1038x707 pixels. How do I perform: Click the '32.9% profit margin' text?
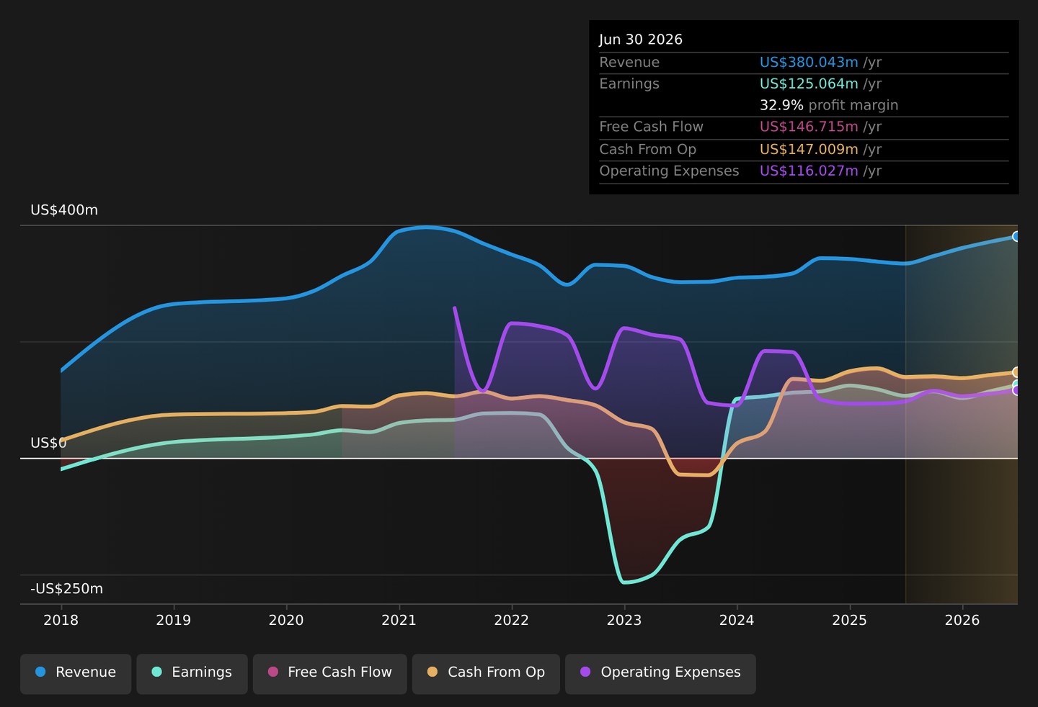tap(829, 105)
